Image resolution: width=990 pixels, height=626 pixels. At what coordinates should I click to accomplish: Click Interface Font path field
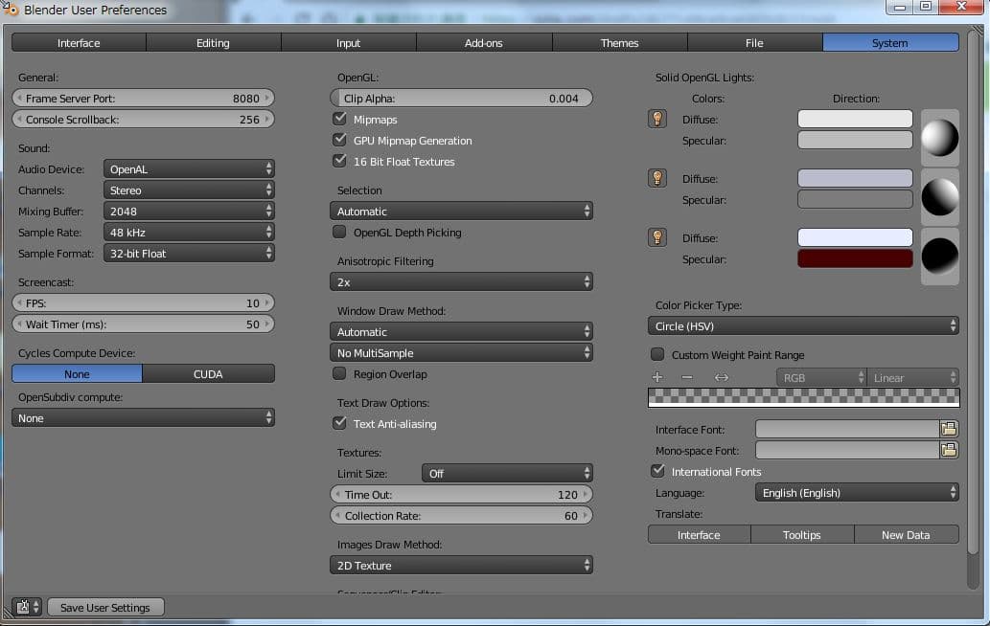click(847, 430)
